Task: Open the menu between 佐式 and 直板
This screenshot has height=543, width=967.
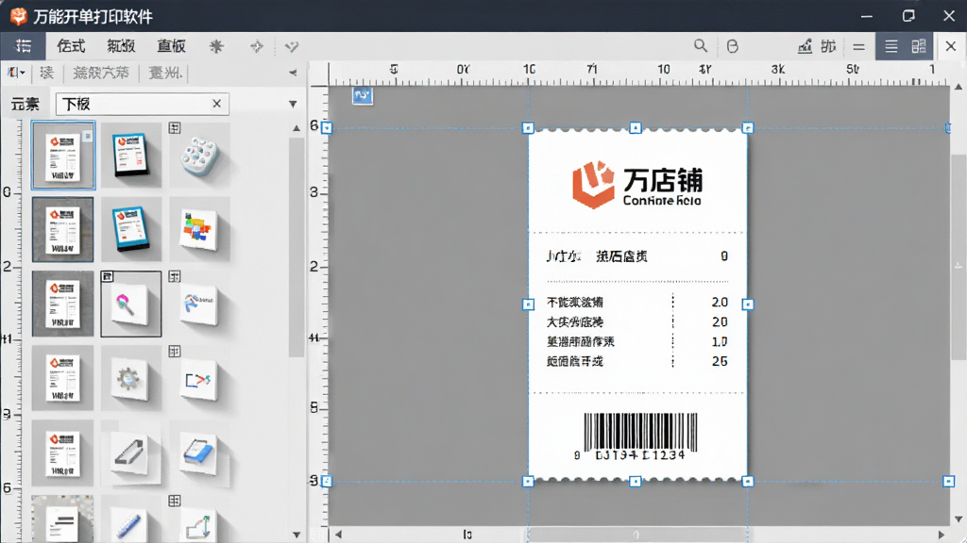Action: [x=121, y=46]
